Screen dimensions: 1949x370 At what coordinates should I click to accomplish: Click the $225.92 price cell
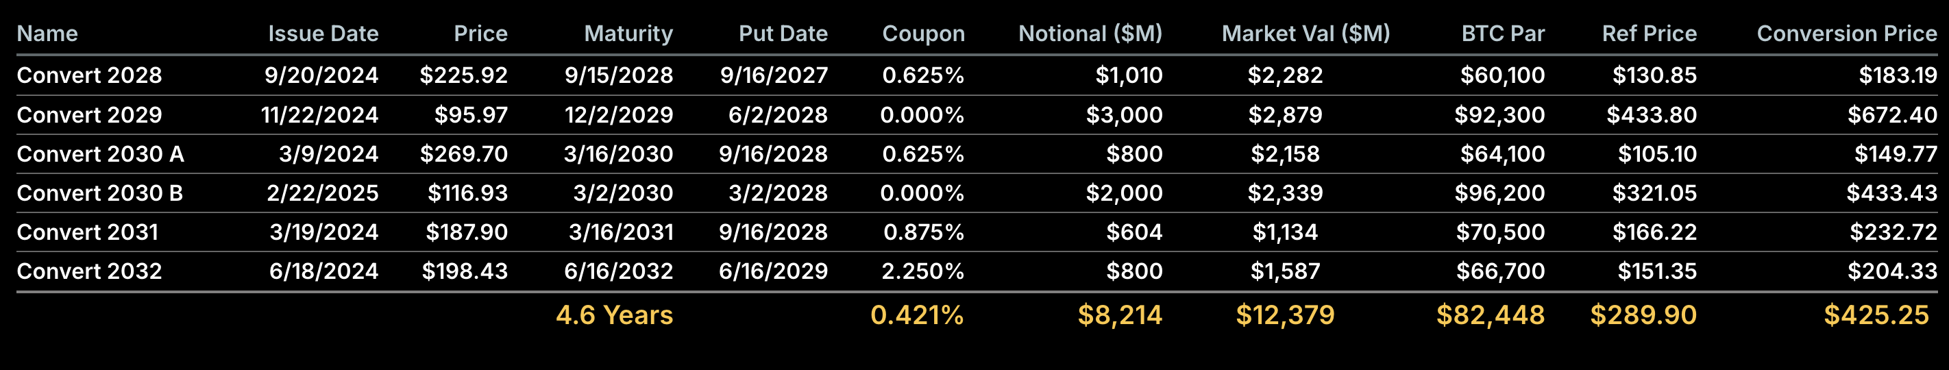pyautogui.click(x=464, y=75)
